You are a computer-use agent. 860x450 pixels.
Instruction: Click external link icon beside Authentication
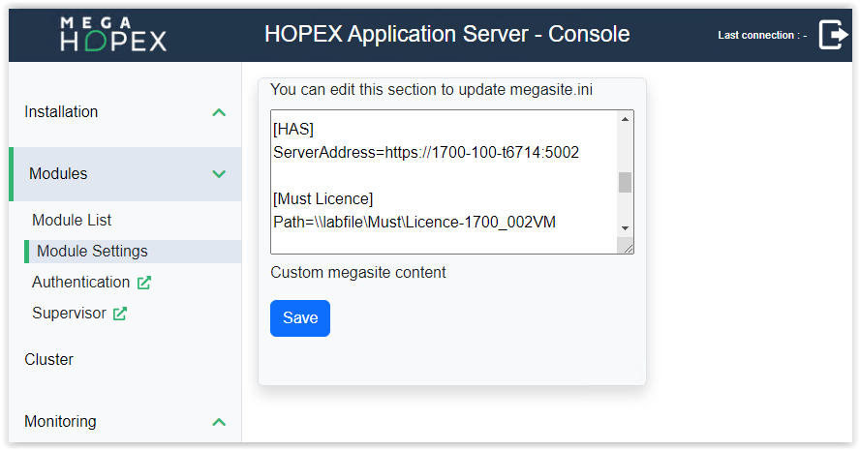pos(144,283)
